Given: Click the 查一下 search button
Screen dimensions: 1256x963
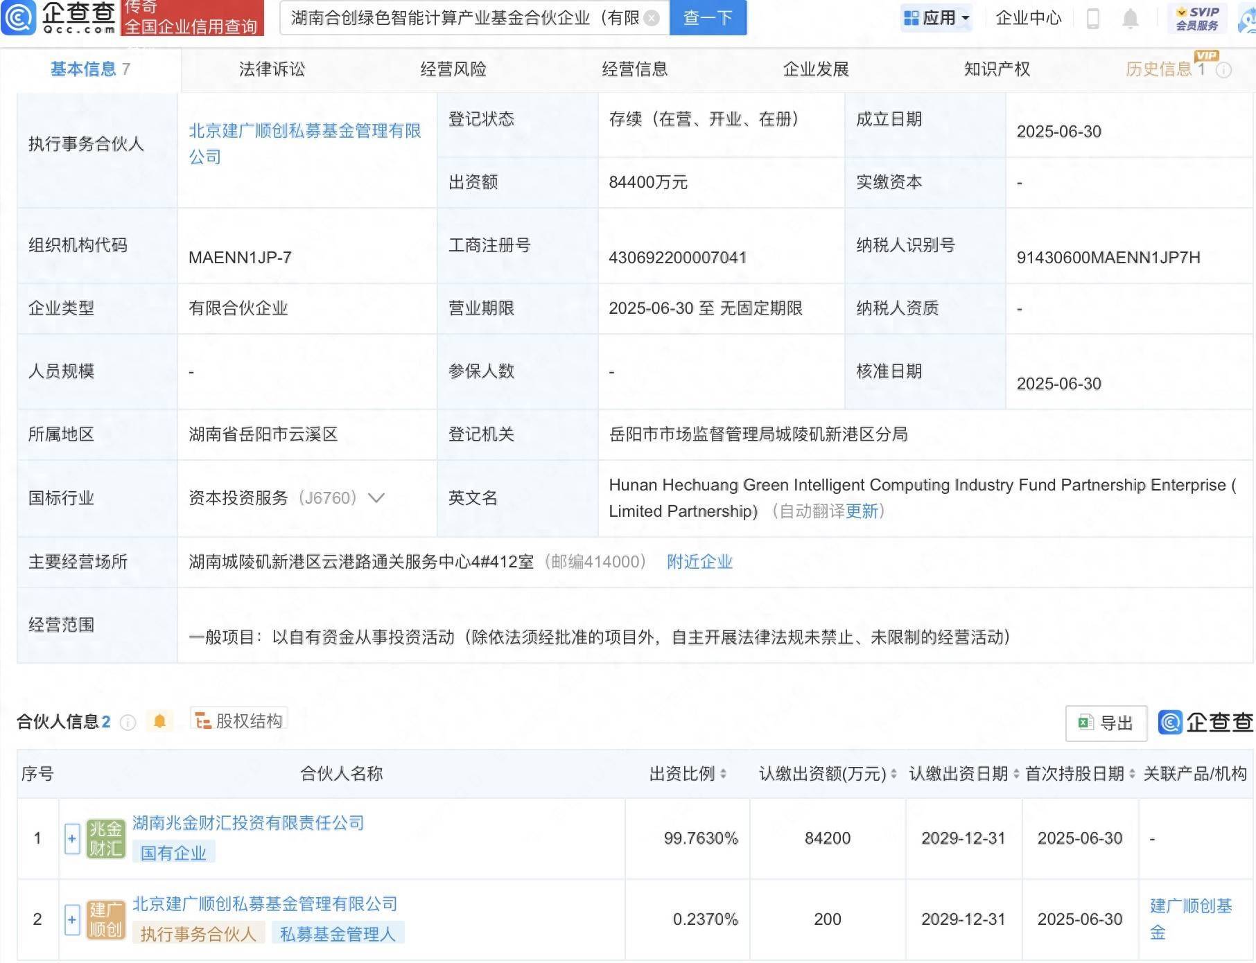Looking at the screenshot, I should point(707,19).
